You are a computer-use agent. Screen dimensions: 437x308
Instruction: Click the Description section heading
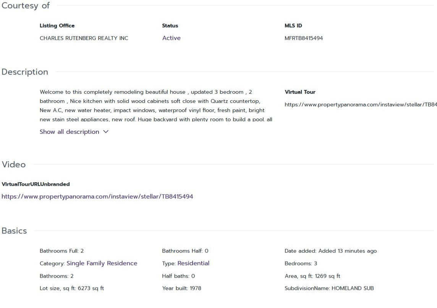click(x=25, y=72)
